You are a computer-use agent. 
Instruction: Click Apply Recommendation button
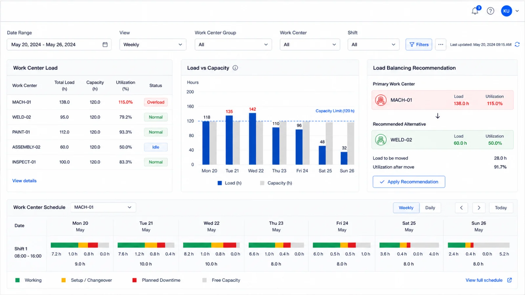click(x=409, y=182)
